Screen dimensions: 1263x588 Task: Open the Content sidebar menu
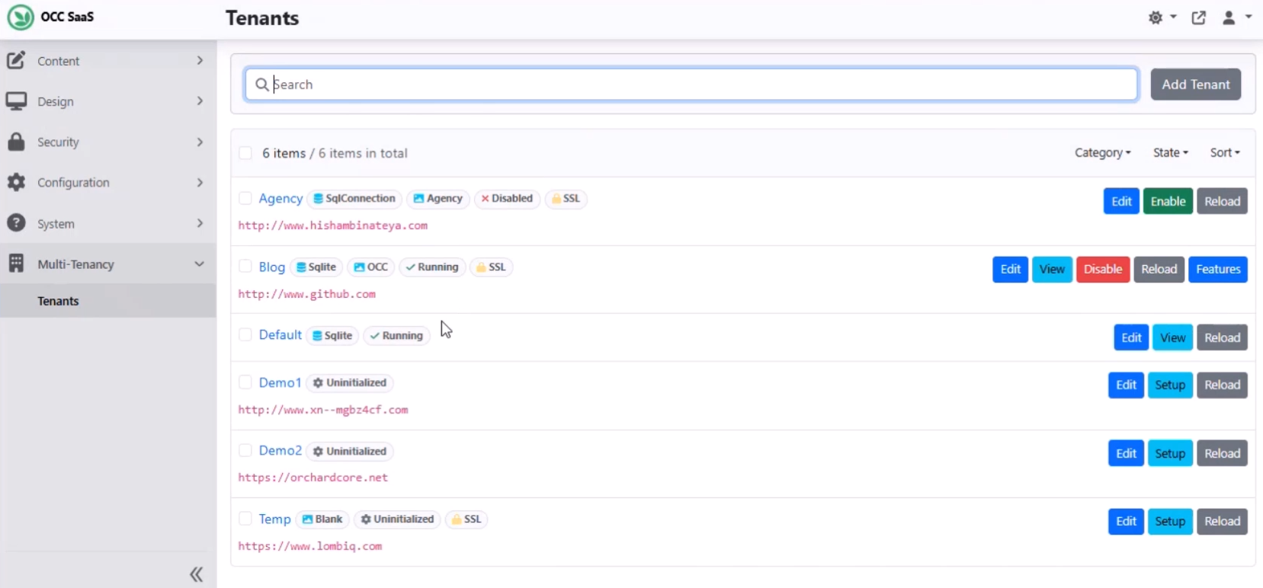108,60
